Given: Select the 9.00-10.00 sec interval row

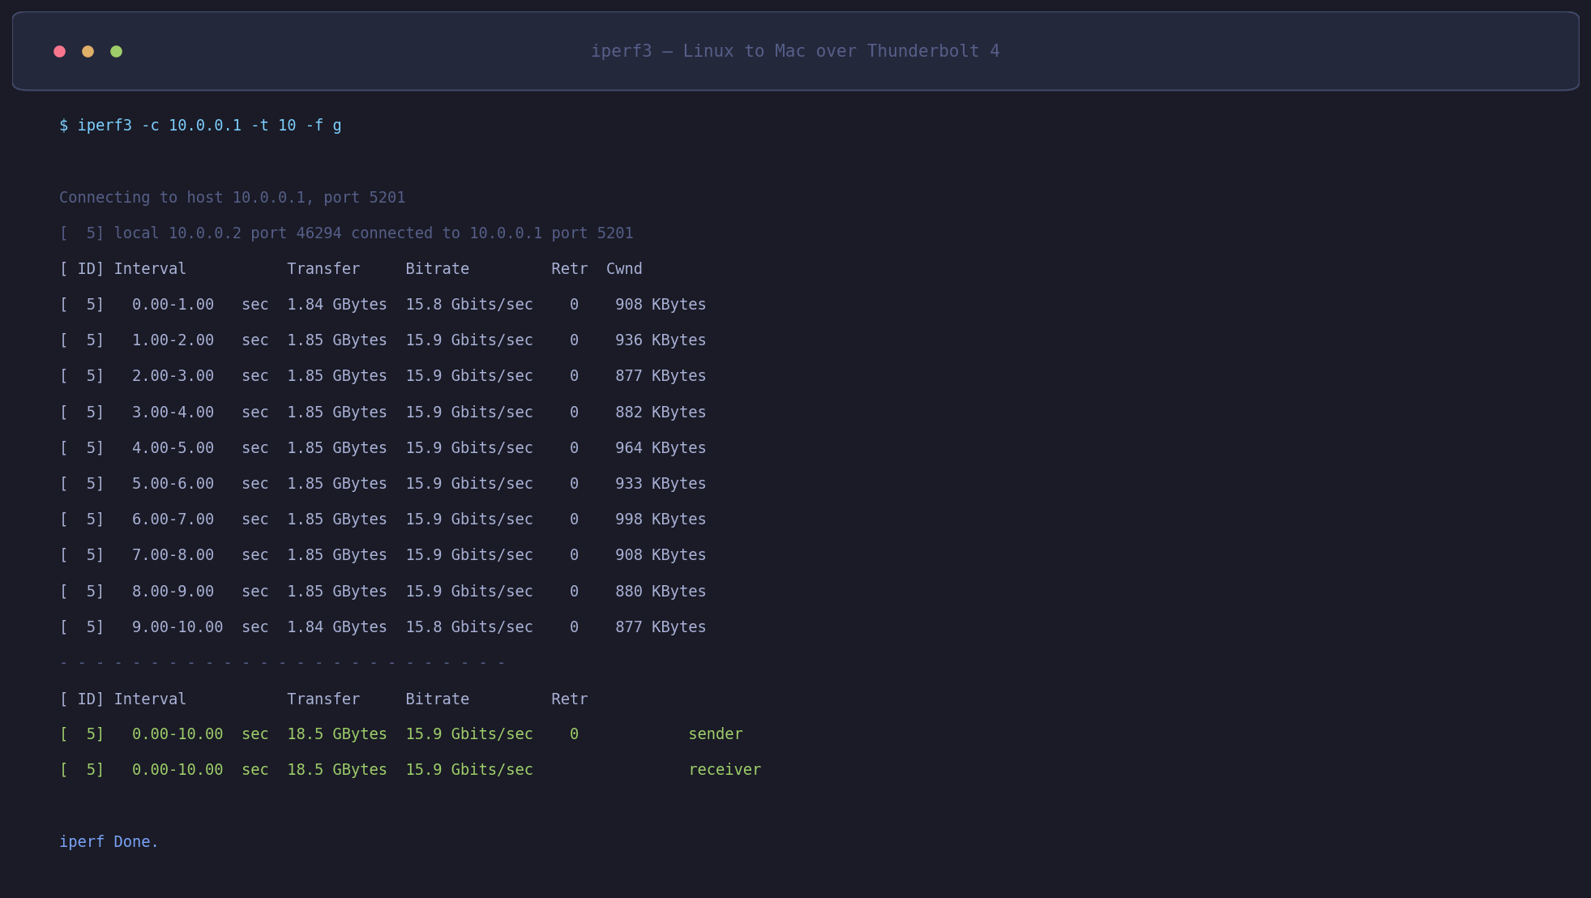Looking at the screenshot, I should coord(381,626).
